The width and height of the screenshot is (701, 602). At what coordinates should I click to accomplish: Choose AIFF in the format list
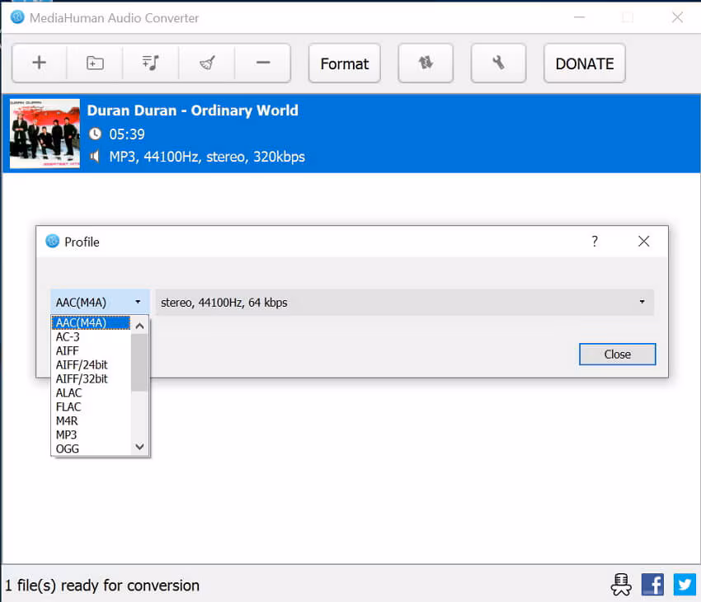click(x=91, y=350)
